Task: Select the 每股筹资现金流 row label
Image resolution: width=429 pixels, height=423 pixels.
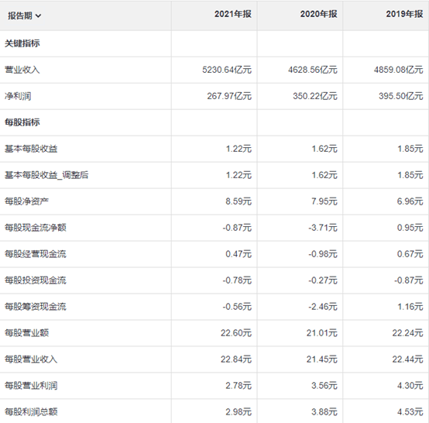Action: [x=36, y=306]
